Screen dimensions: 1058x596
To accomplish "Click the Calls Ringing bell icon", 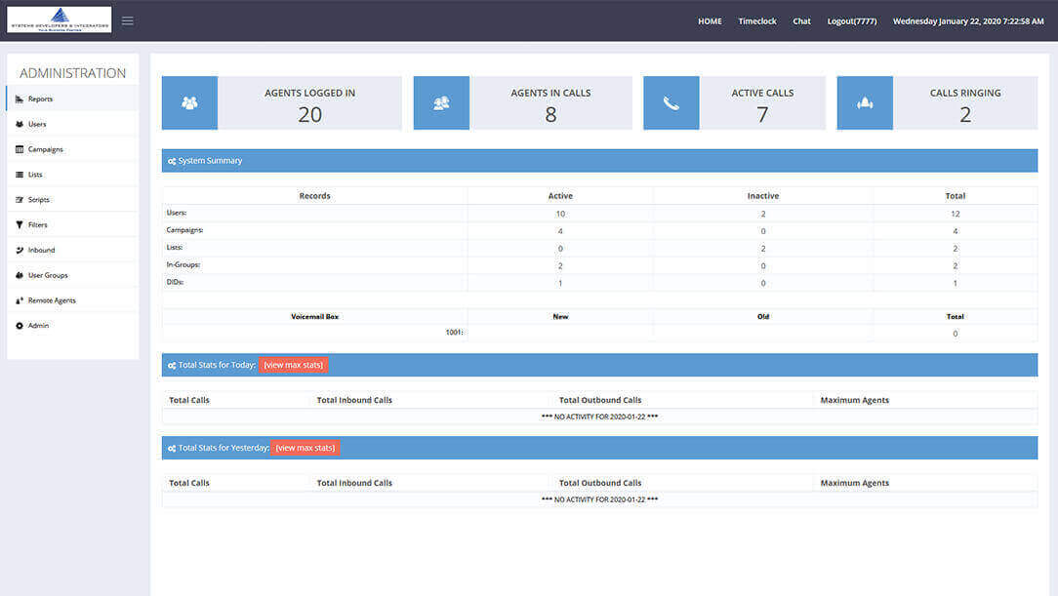I will pos(865,103).
